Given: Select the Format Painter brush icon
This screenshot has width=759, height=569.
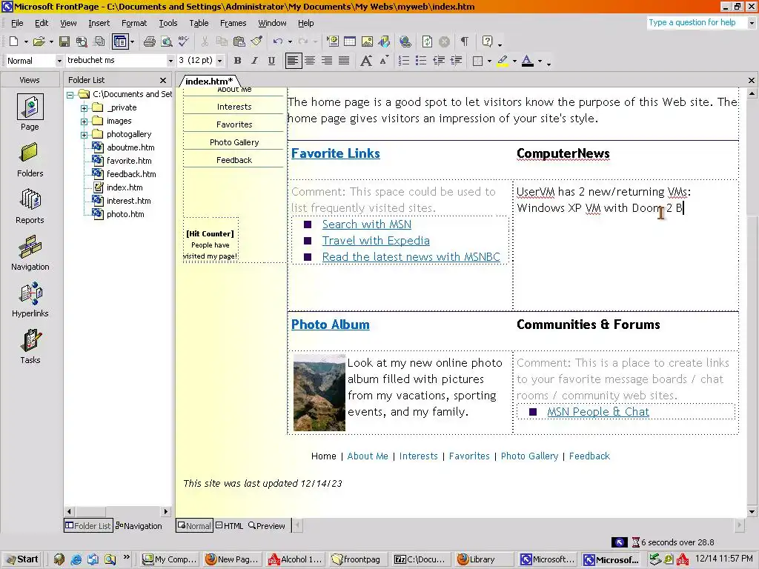Looking at the screenshot, I should [x=256, y=41].
